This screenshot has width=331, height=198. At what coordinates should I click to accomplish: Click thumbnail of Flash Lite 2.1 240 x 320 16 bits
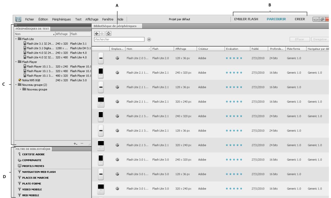coord(101,72)
